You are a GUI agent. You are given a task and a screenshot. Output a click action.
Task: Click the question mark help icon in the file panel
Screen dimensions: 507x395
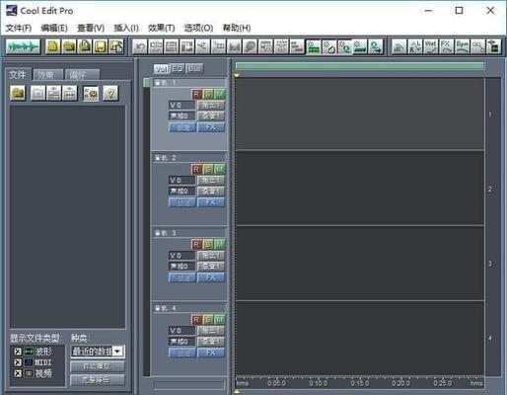(110, 93)
